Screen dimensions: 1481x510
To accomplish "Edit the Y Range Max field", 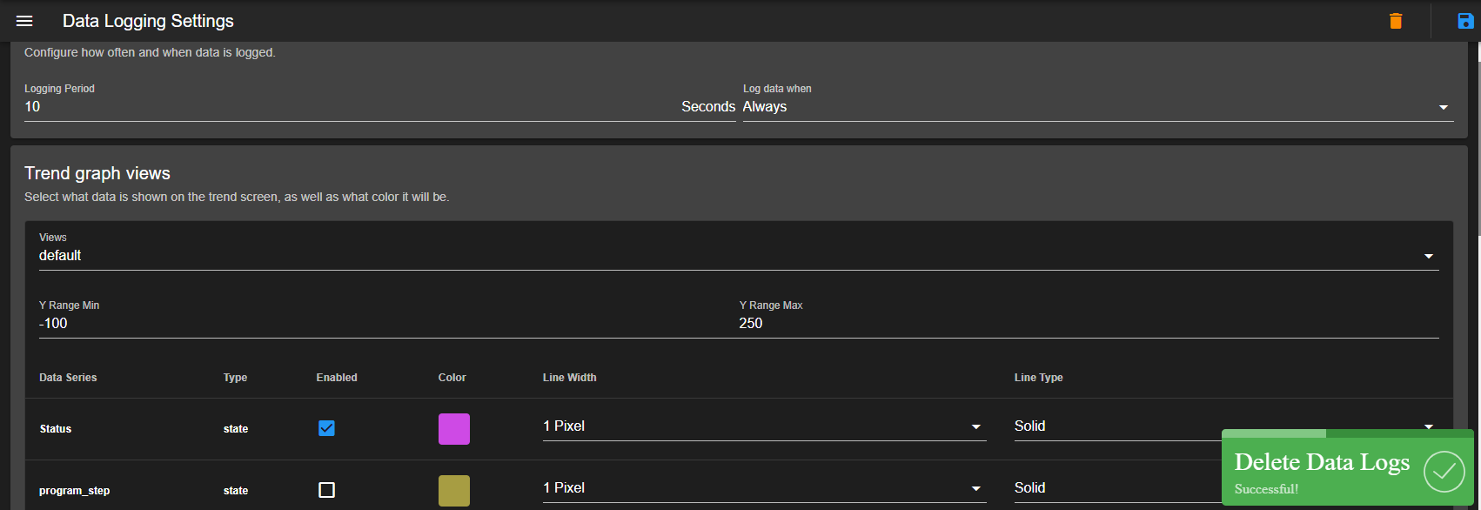I will pyautogui.click(x=1089, y=323).
